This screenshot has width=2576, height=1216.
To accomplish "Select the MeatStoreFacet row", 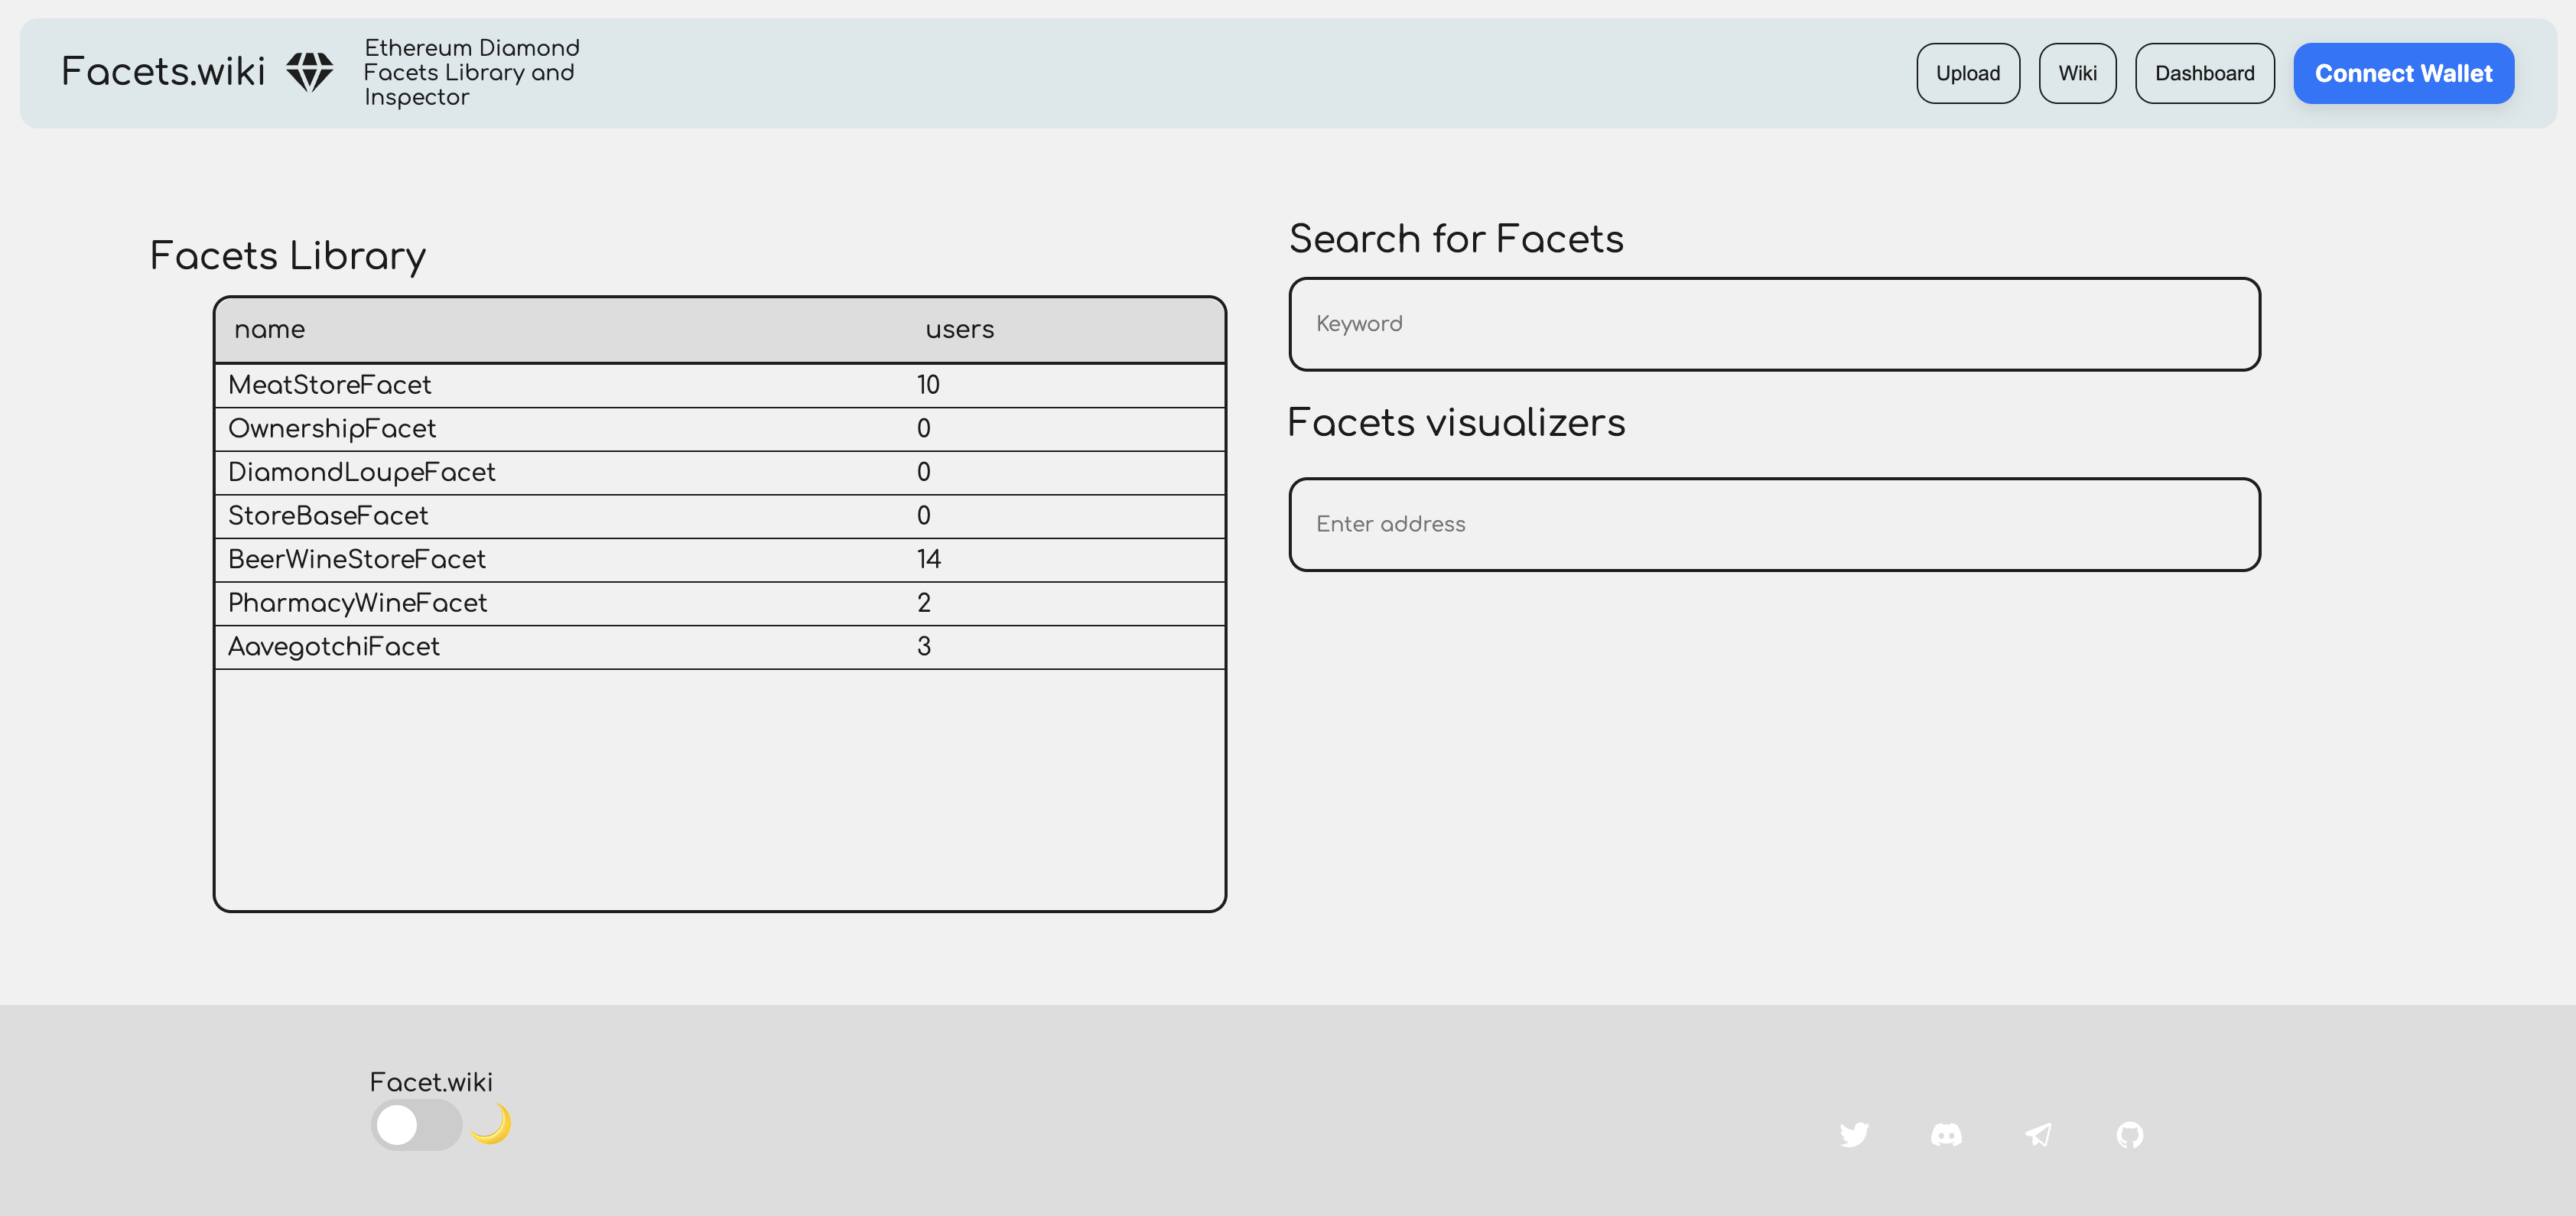I will (x=330, y=385).
